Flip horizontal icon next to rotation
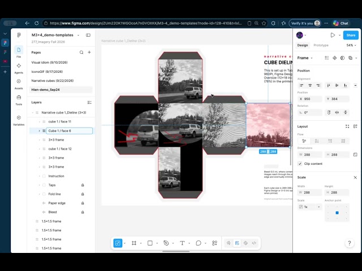The image size is (362, 271). [x=337, y=112]
